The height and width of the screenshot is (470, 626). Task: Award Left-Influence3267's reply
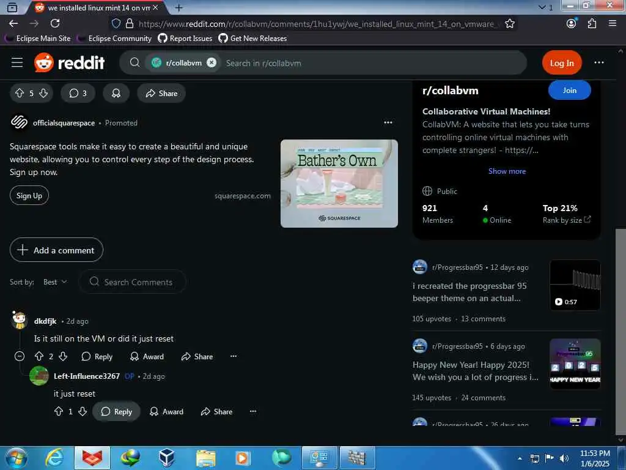(x=166, y=411)
